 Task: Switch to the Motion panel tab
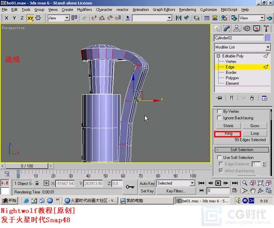pyautogui.click(x=246, y=29)
